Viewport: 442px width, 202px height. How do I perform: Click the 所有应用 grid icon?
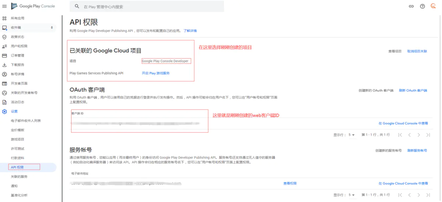(4, 18)
